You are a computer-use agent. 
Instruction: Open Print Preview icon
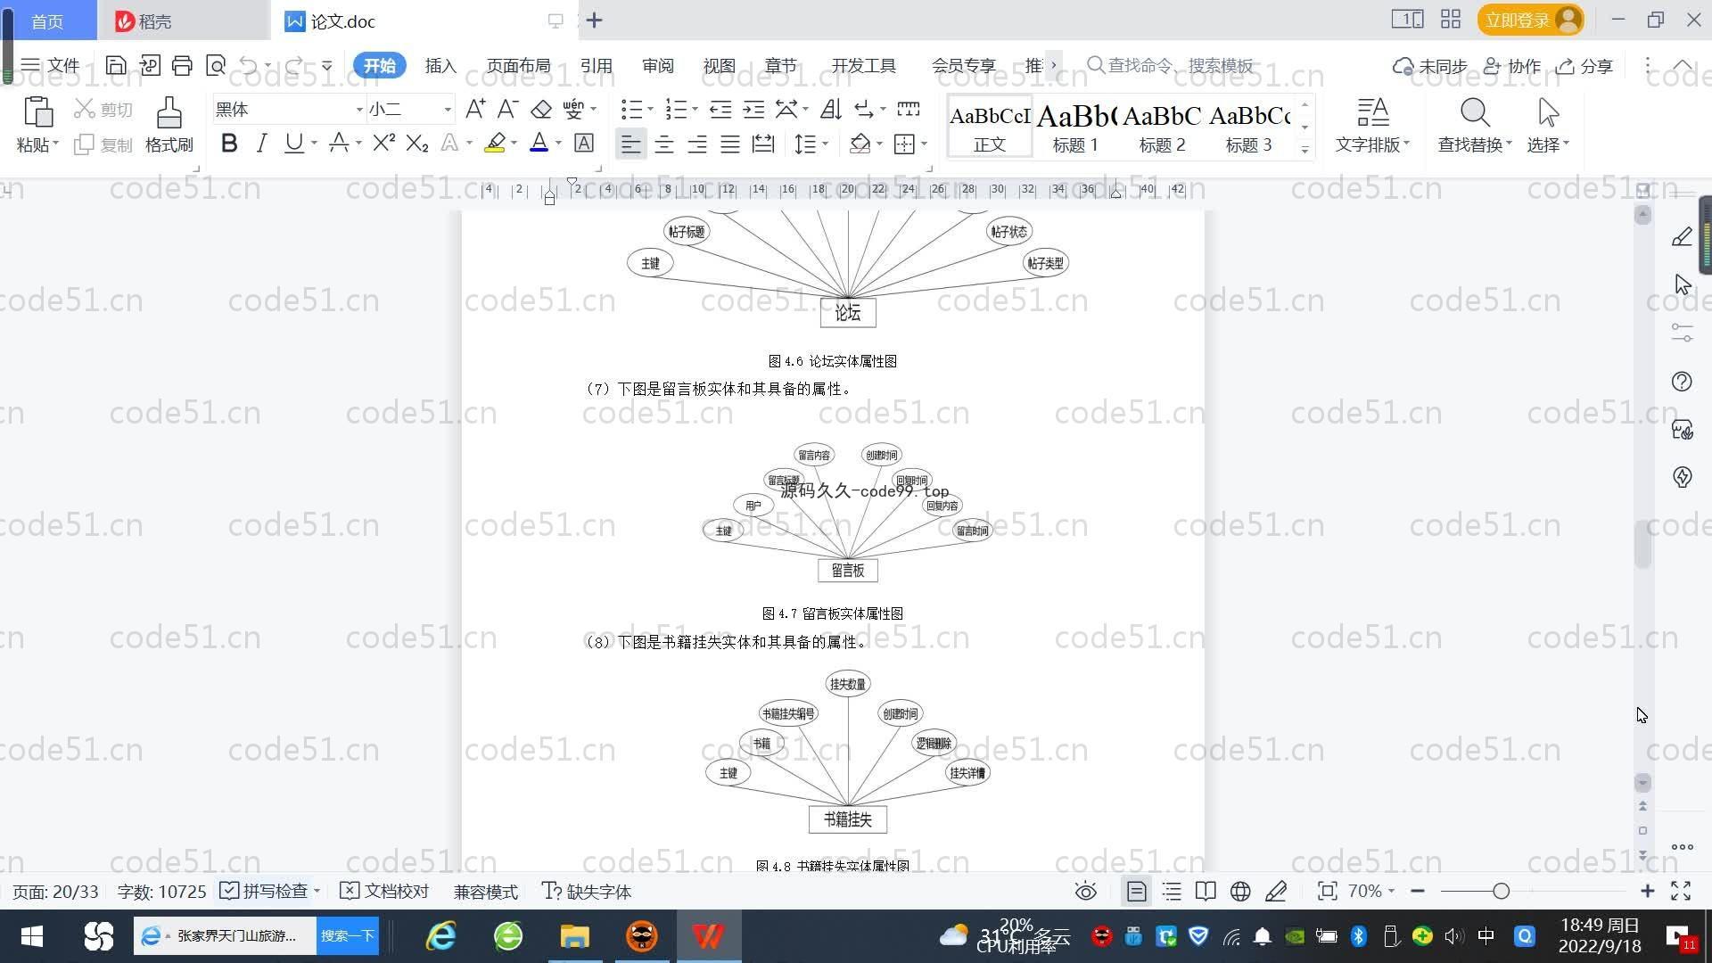click(x=216, y=65)
